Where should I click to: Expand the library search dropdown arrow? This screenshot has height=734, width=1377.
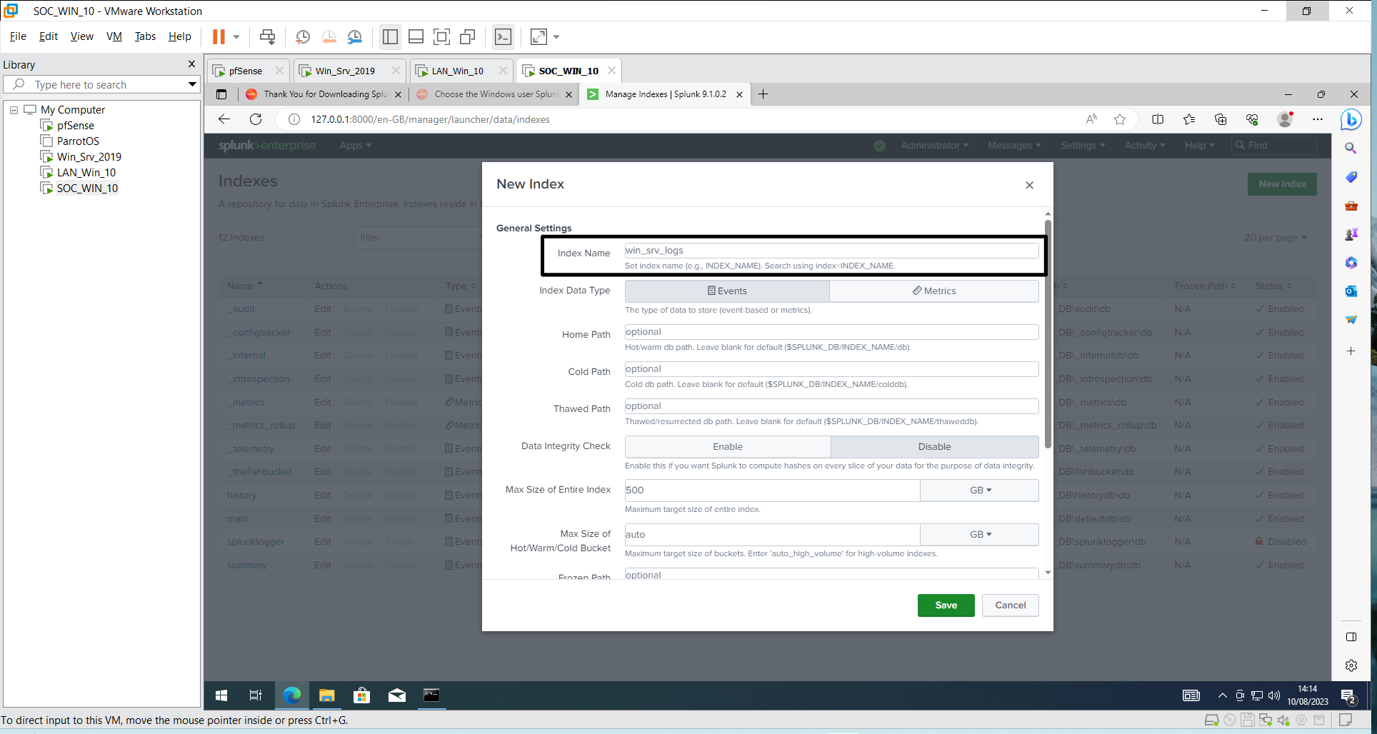pos(192,84)
